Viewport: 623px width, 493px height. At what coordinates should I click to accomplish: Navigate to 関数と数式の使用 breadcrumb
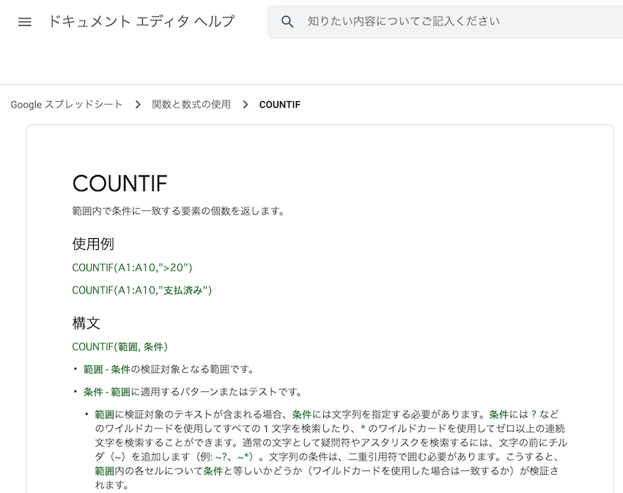coord(191,105)
